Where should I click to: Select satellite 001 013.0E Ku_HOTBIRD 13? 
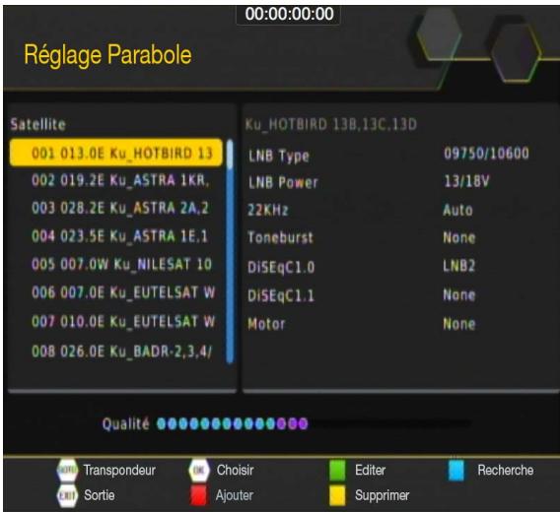(x=116, y=153)
